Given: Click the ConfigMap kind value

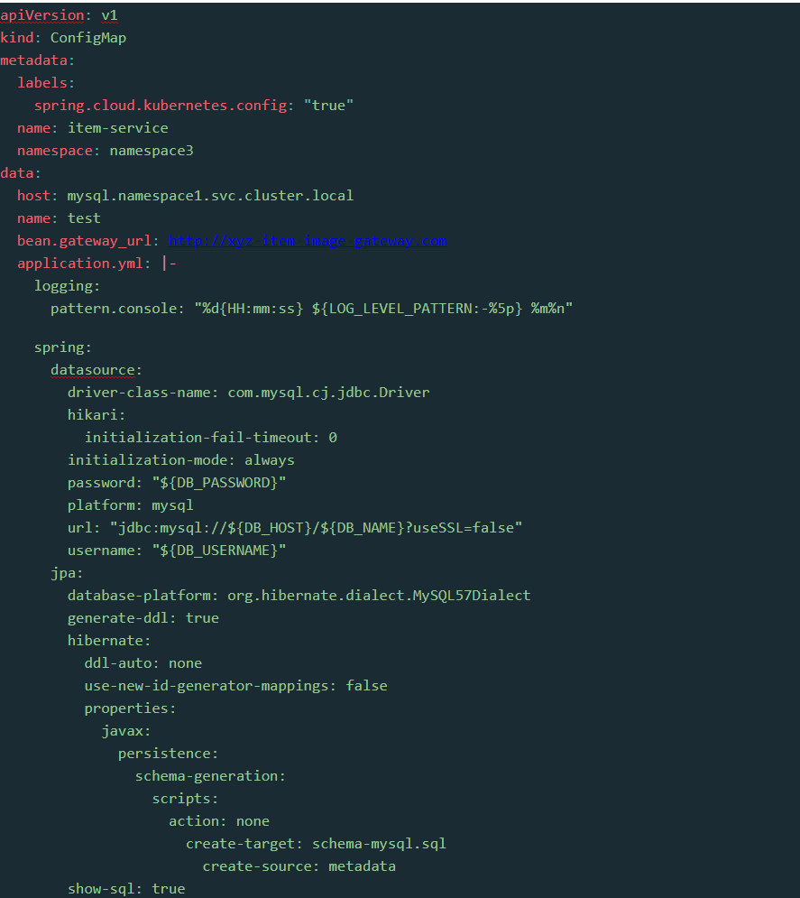Looking at the screenshot, I should coord(88,39).
